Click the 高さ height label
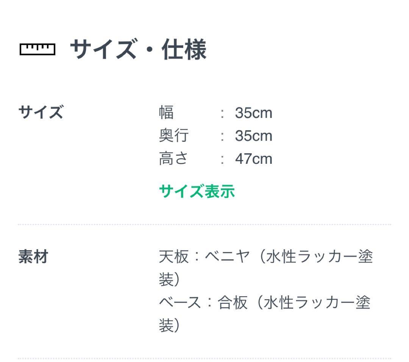This screenshot has width=409, height=362. tap(173, 158)
